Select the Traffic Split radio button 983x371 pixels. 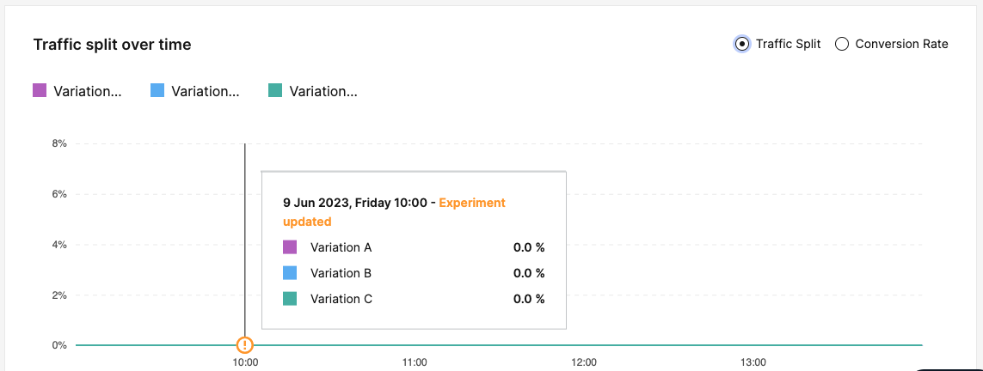click(741, 44)
